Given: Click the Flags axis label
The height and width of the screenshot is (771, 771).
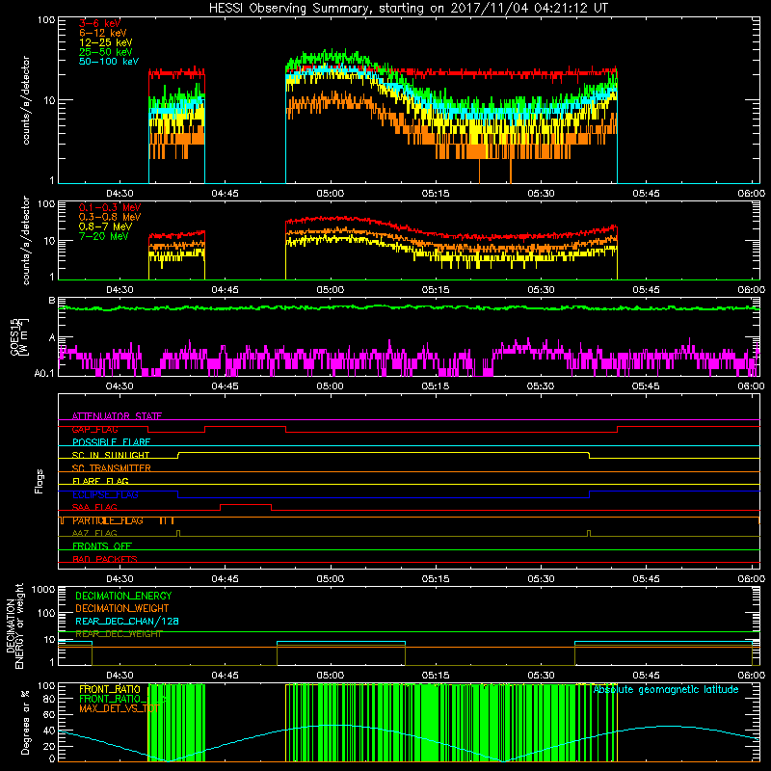Looking at the screenshot, I should pyautogui.click(x=40, y=481).
